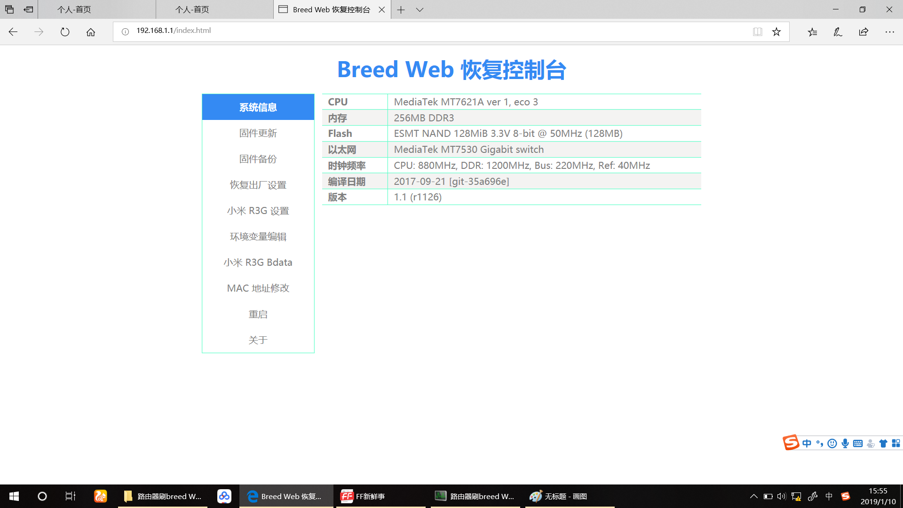Toggle Sogou punctuation mode
The height and width of the screenshot is (508, 903).
820,443
